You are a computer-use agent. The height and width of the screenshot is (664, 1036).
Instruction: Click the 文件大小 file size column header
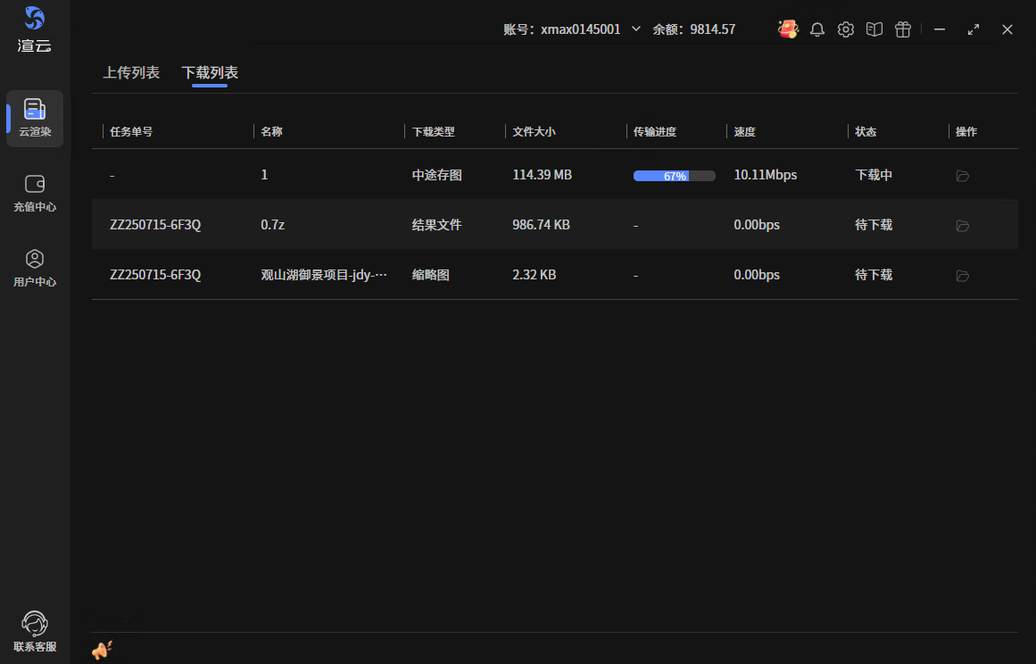(534, 132)
